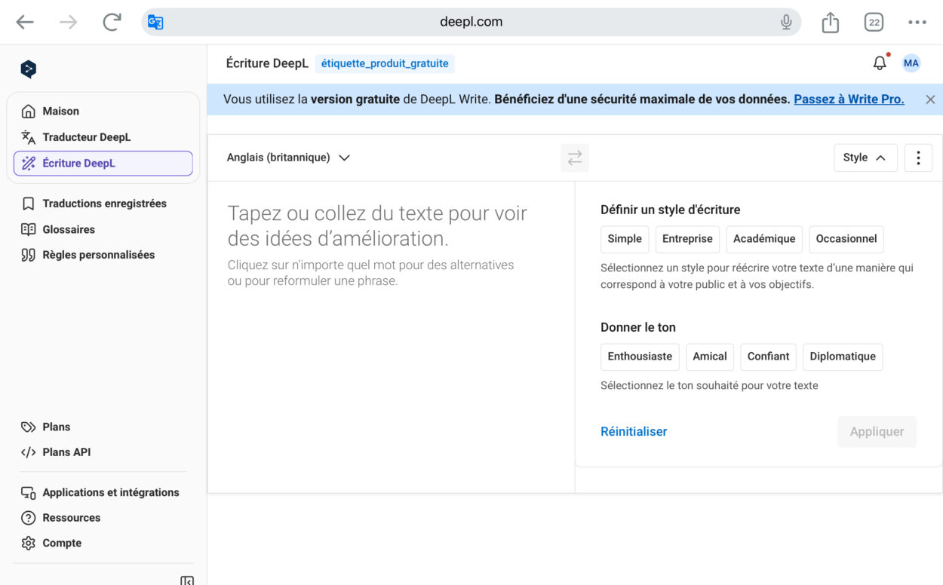Select the Occasionnel writing style

(x=846, y=239)
